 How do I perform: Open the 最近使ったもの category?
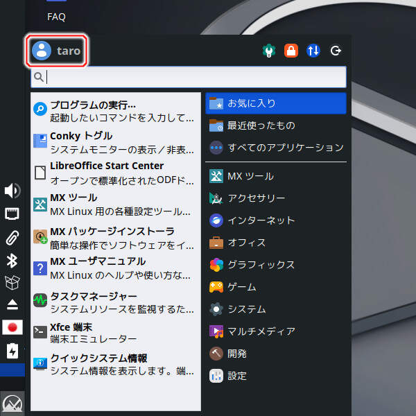pos(275,125)
